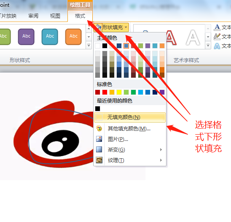This screenshot has height=222, width=231.
Task: Pick the dark blue theme color
Action: pyautogui.click(x=119, y=46)
